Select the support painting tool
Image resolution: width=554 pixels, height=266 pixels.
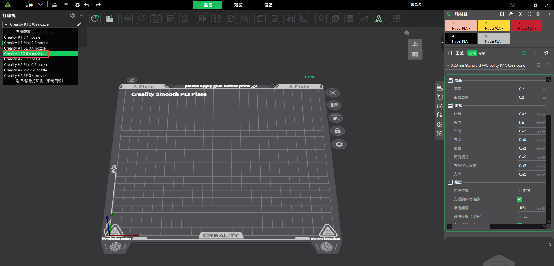pyautogui.click(x=321, y=19)
